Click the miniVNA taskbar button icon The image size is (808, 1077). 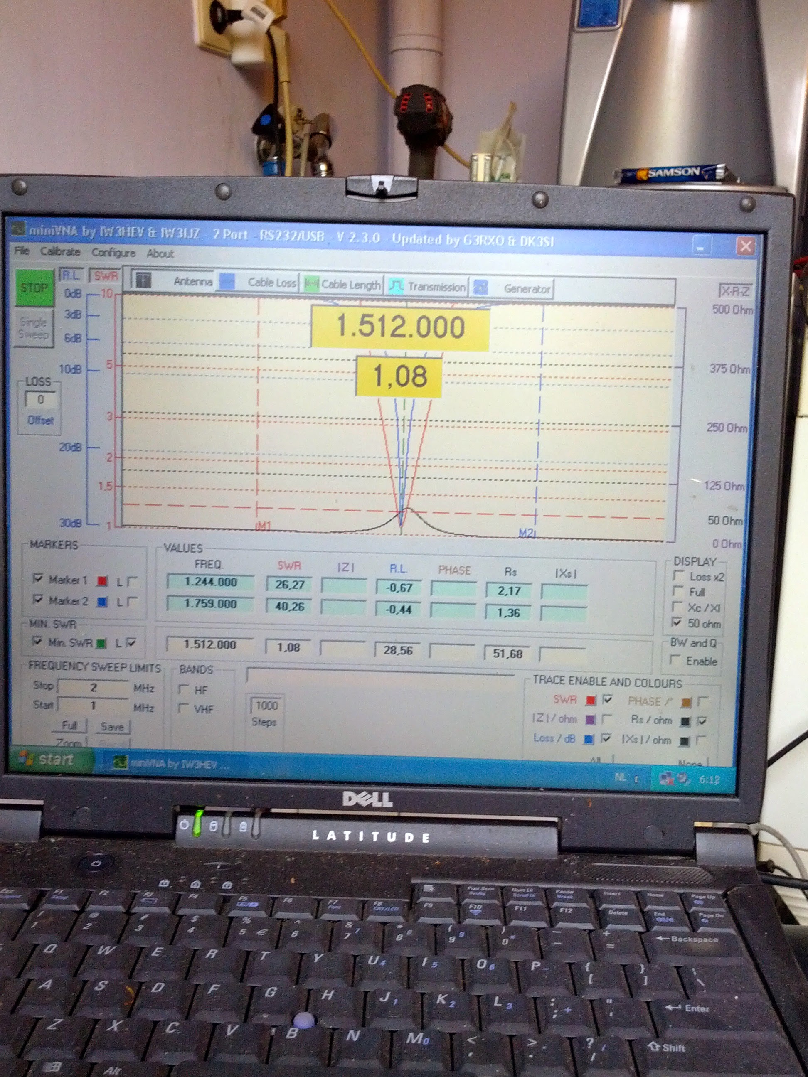point(120,762)
